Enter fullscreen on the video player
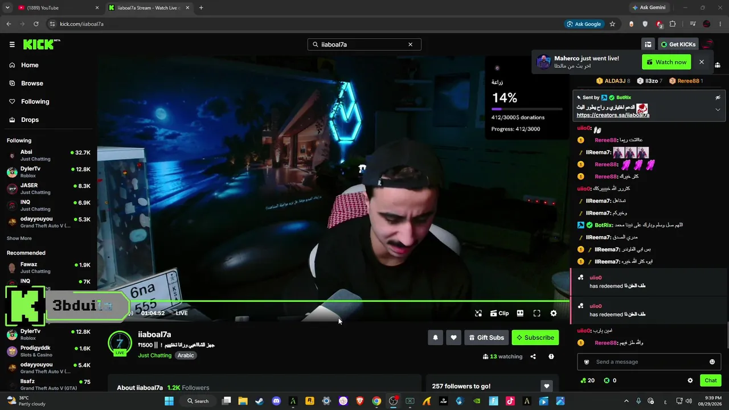The image size is (729, 410). tap(536, 313)
